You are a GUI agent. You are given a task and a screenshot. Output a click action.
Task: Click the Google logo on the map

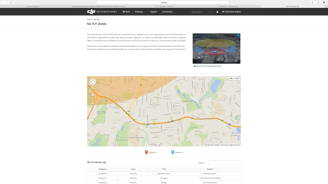pyautogui.click(x=91, y=144)
